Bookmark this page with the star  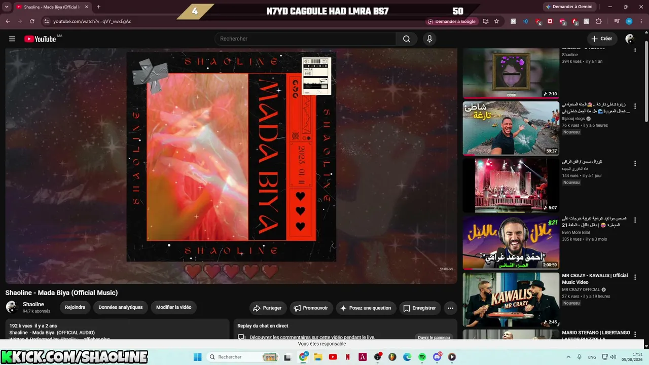click(x=496, y=21)
